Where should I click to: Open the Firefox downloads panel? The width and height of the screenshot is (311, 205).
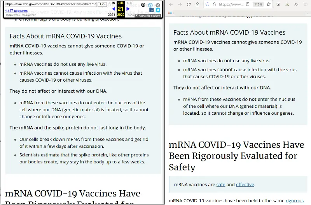pos(287,4)
